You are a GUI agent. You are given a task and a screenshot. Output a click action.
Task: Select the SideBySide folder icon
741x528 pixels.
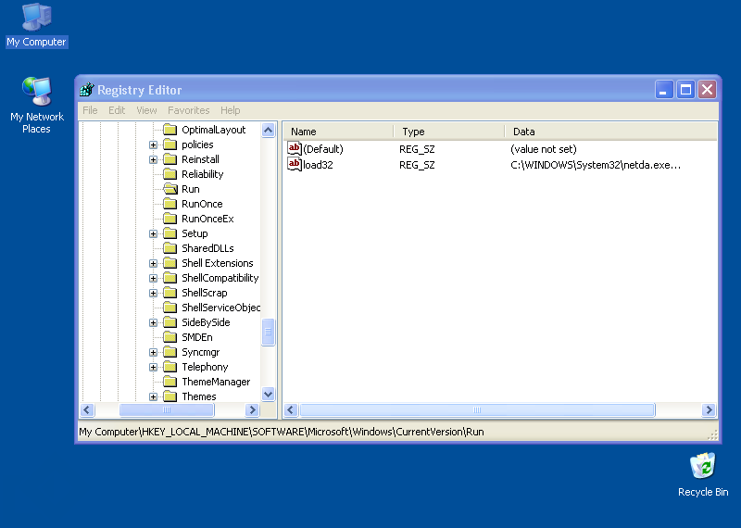(x=170, y=322)
